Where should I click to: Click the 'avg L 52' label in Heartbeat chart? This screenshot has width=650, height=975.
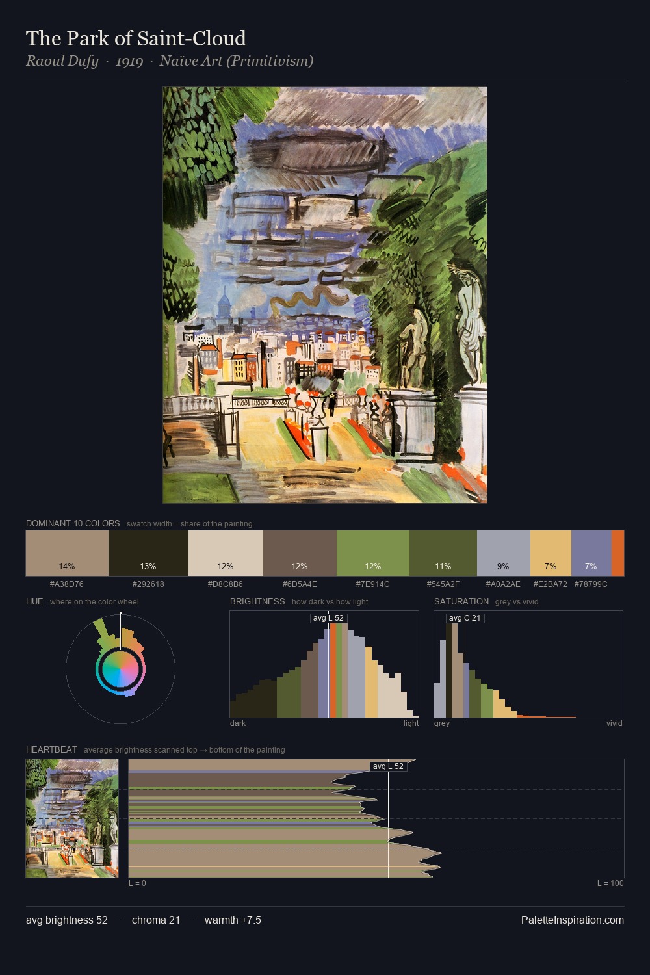[388, 766]
